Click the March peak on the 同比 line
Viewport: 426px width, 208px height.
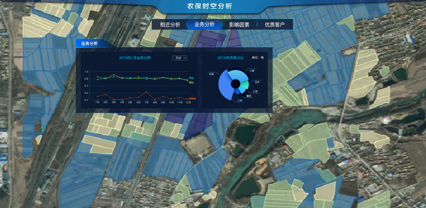pos(114,75)
